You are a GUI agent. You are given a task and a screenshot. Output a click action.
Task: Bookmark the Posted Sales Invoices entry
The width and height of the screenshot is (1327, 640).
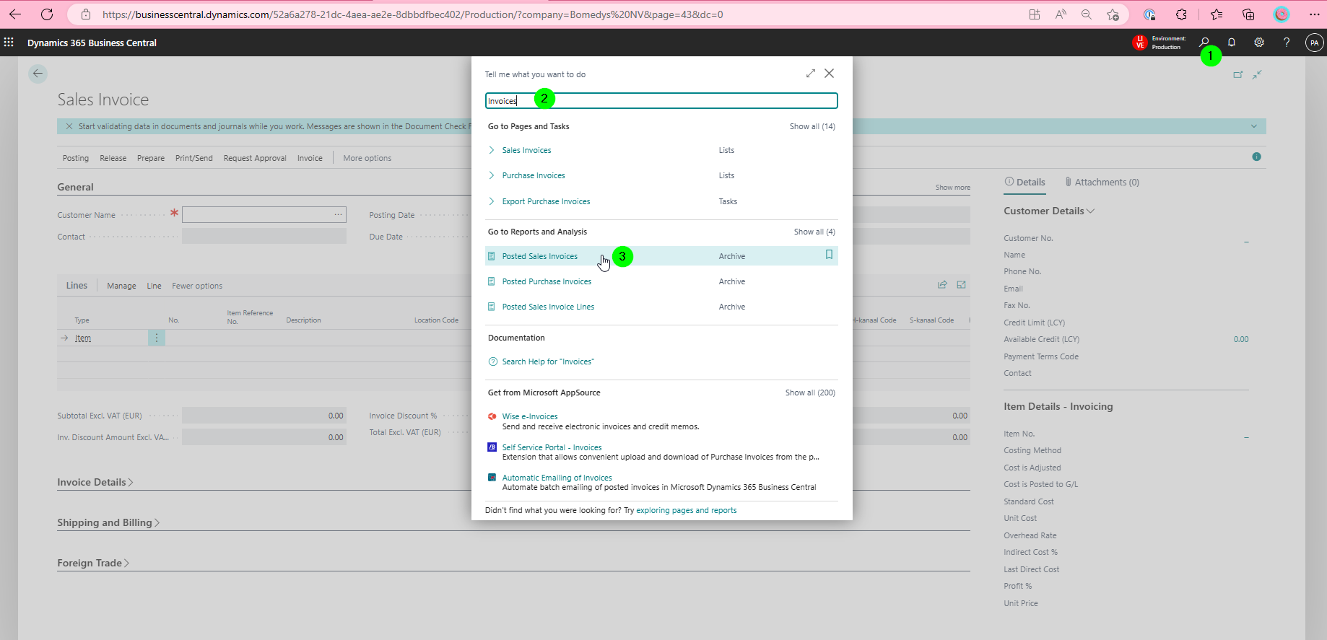829,255
